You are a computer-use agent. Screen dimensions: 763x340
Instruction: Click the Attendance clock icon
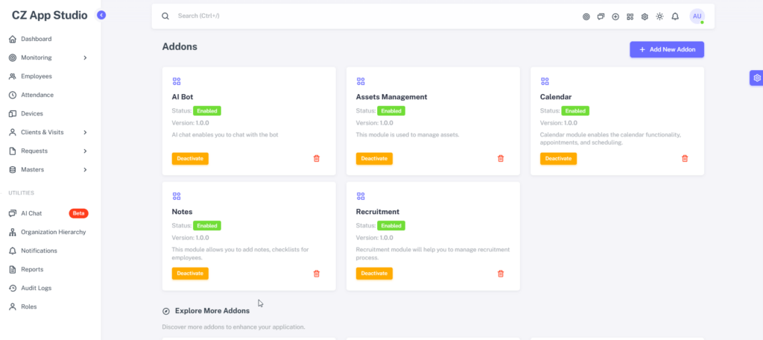(13, 95)
